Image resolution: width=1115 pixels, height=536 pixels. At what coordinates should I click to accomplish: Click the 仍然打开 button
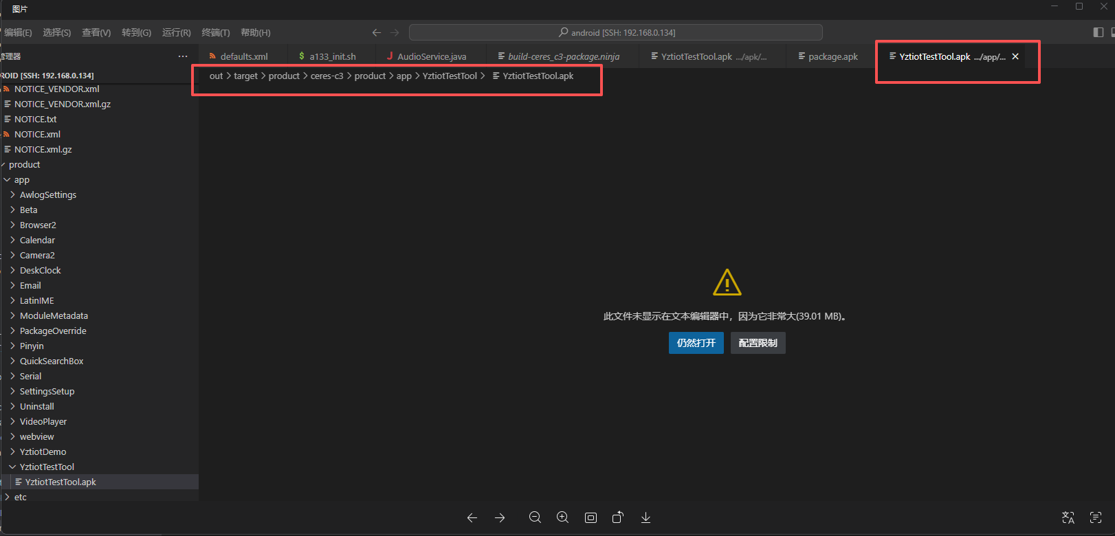coord(696,343)
